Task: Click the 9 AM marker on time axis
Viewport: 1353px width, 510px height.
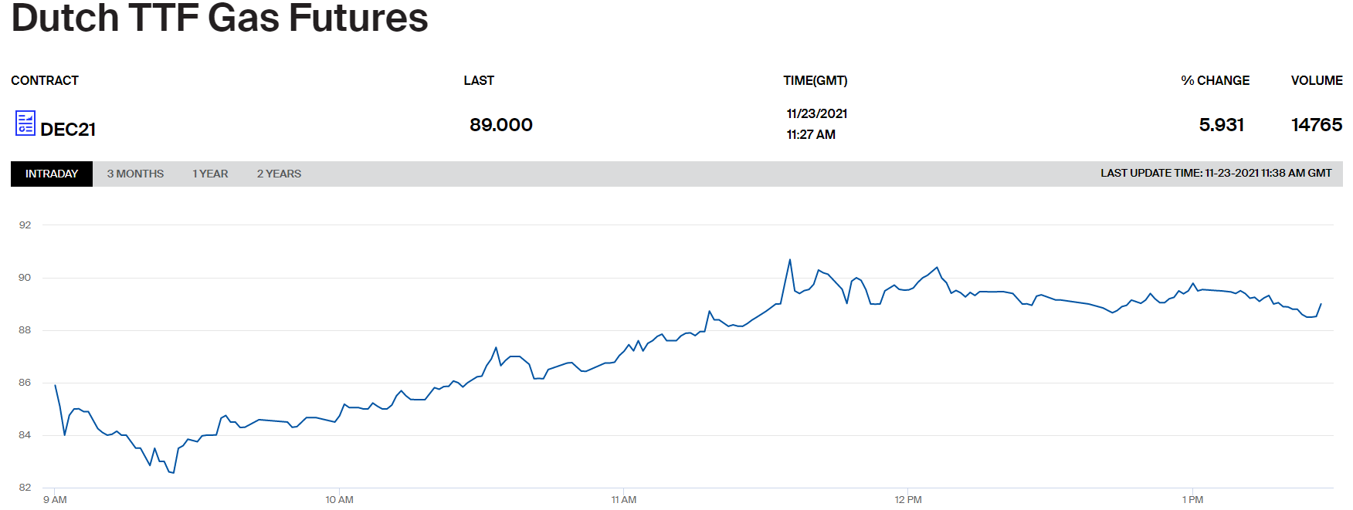Action: 55,499
